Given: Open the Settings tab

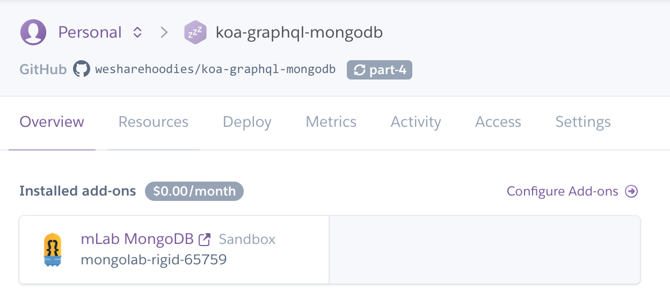Looking at the screenshot, I should [x=583, y=122].
